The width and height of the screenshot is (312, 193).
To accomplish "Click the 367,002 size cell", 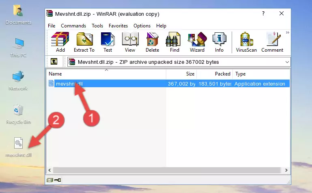I will (x=181, y=84).
